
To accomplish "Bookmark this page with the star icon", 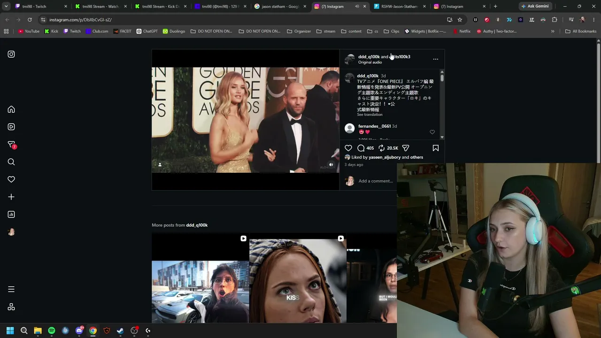I will [460, 20].
